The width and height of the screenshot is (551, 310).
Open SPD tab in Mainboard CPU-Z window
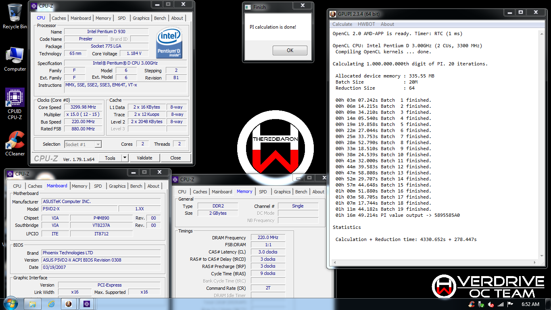[x=98, y=186]
